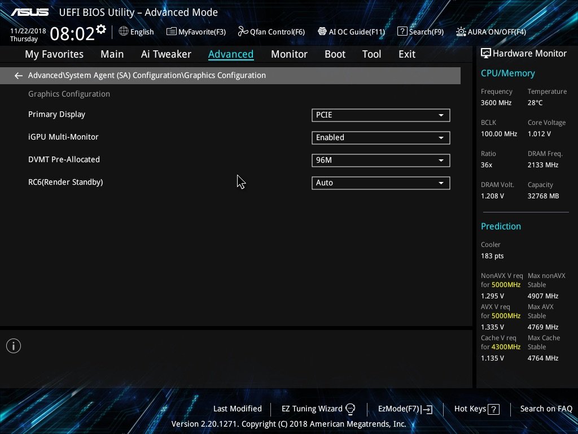Click the English language button
This screenshot has height=434, width=578.
(x=142, y=32)
